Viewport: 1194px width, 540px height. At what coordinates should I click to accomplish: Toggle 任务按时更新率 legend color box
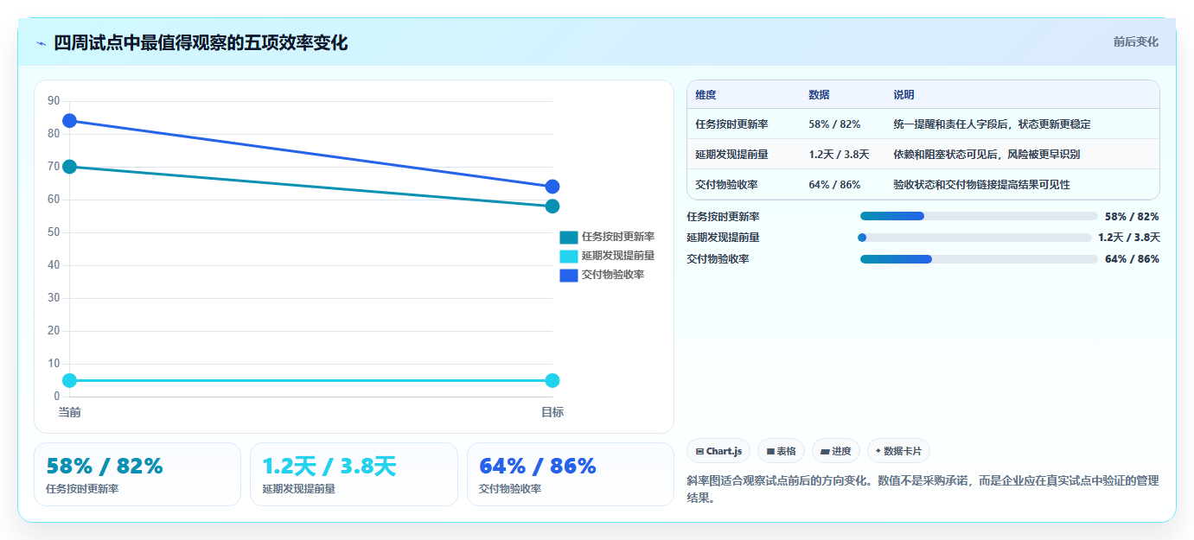568,237
